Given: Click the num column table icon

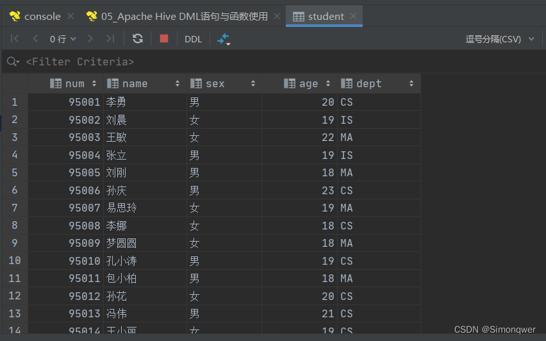Looking at the screenshot, I should [56, 83].
